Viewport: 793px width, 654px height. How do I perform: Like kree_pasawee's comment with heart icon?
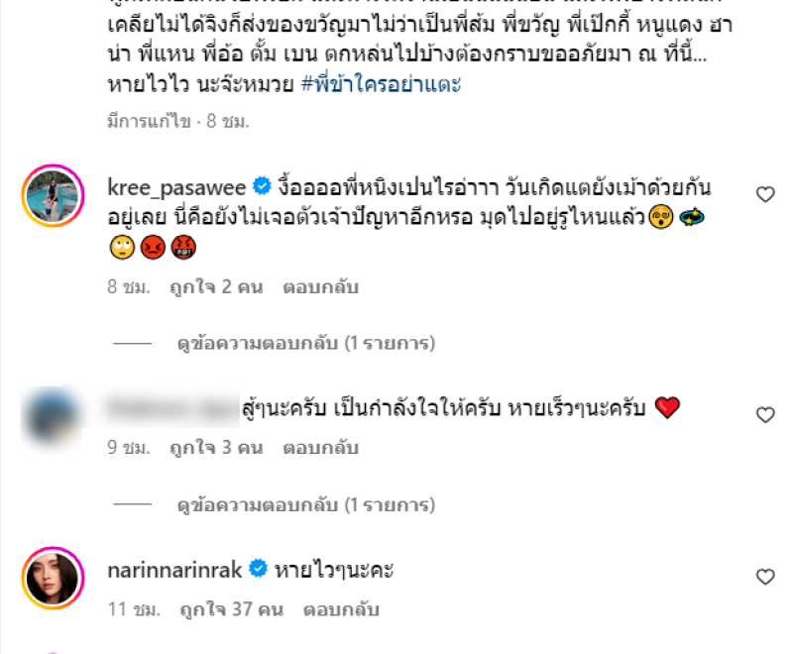click(x=765, y=194)
